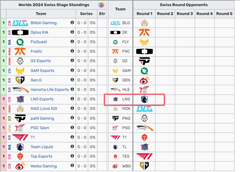Click the Round 2 column header

tap(165, 14)
